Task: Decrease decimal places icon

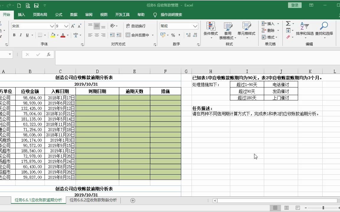Action: point(195,35)
